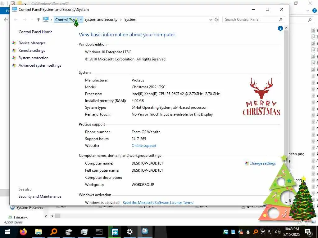Click the Device Manager shield icon
This screenshot has height=238, width=318.
click(x=14, y=43)
